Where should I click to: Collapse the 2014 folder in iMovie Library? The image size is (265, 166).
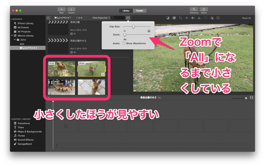15,40
